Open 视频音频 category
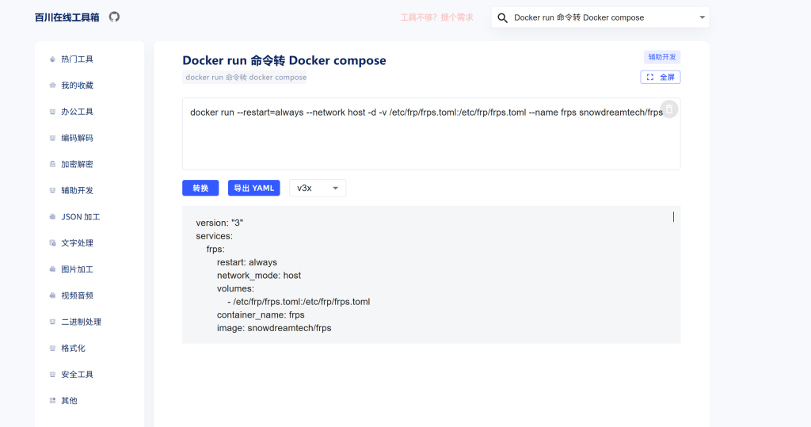This screenshot has height=427, width=811. 77,295
